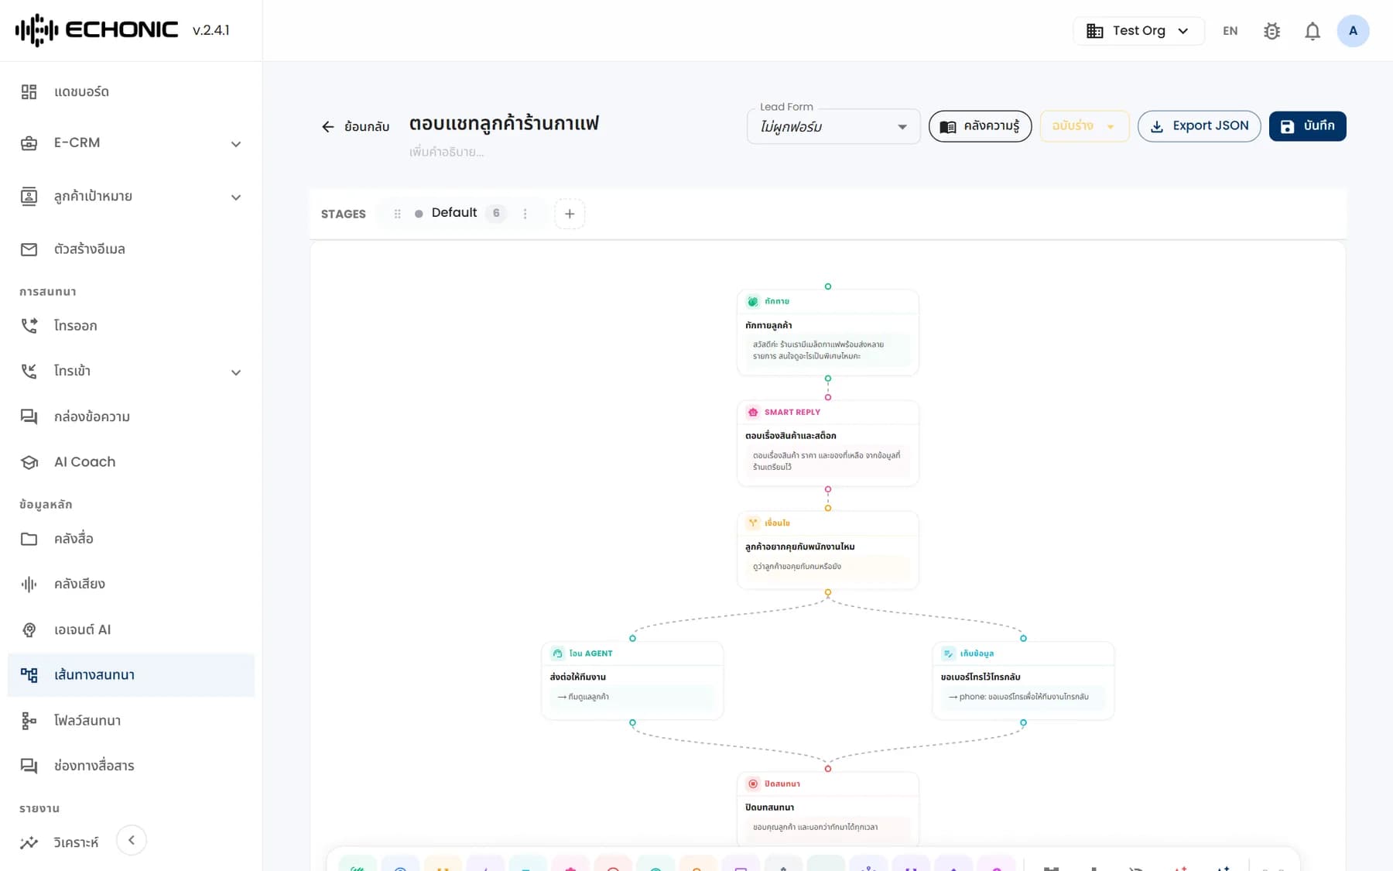Open communication channels (ช่องทางสื่อสาร) icon
Screen dimensions: 1393x871
pyautogui.click(x=29, y=766)
